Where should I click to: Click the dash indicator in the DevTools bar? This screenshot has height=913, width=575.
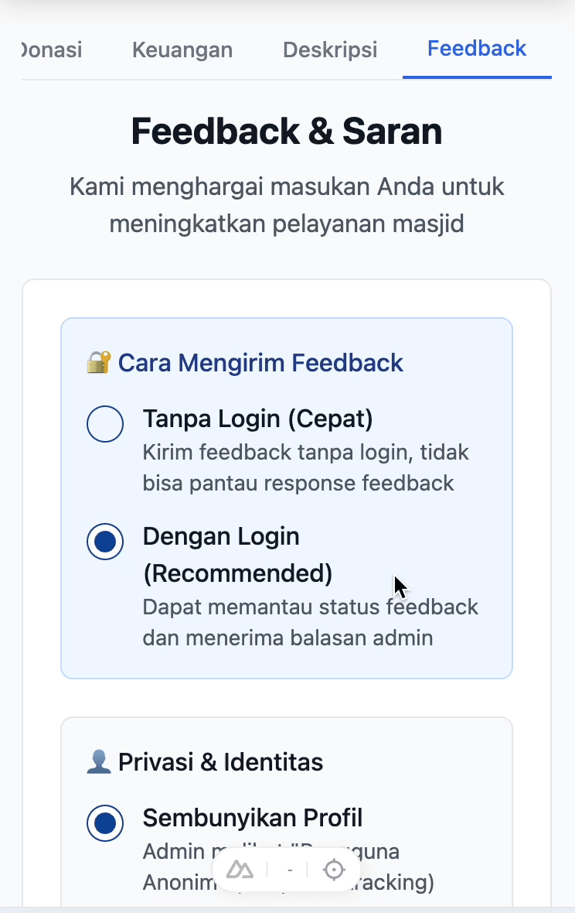[x=290, y=870]
